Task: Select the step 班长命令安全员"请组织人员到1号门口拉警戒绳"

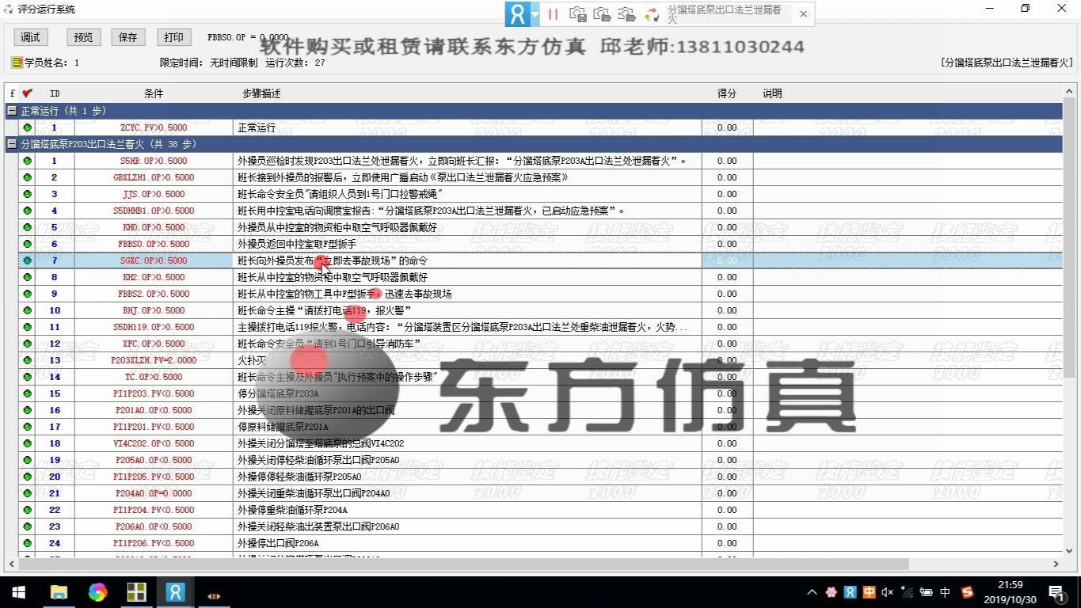Action: (x=340, y=194)
